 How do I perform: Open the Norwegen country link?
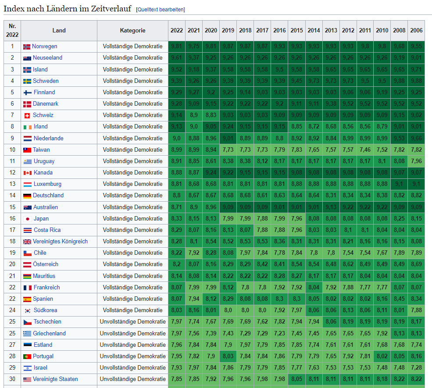point(45,46)
